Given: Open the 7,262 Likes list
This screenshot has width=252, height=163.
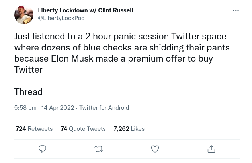Looking at the screenshot, I should point(129,129).
